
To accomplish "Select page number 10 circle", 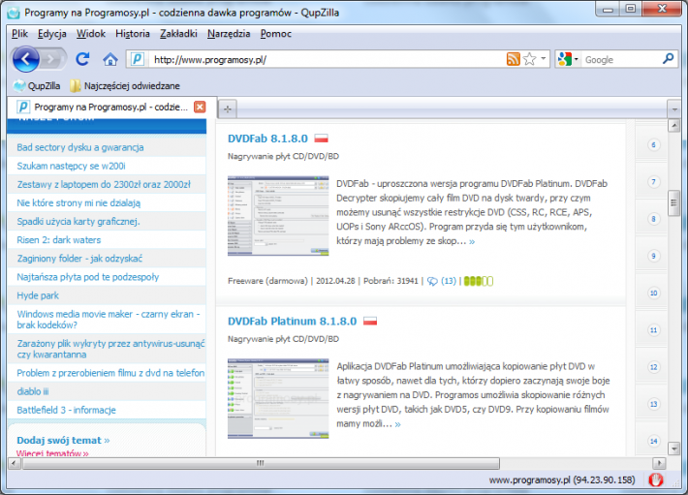I will 653,293.
